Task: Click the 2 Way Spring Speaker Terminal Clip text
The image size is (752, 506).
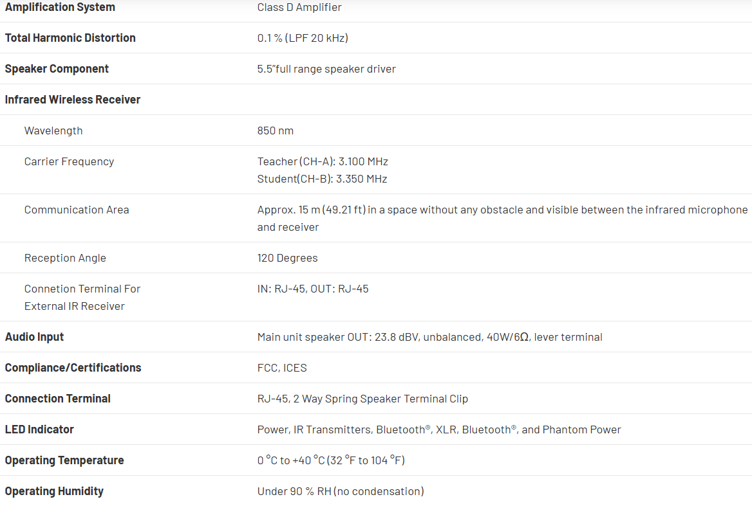Action: tap(381, 399)
